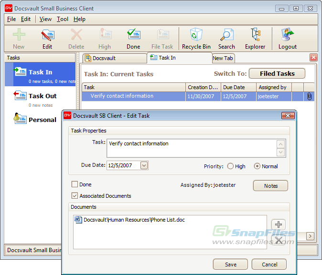Open a New Tab
322x275 pixels.
[223, 58]
